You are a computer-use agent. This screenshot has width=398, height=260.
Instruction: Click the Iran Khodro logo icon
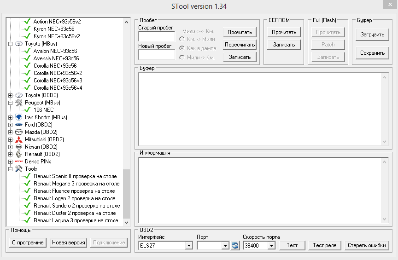pos(19,117)
